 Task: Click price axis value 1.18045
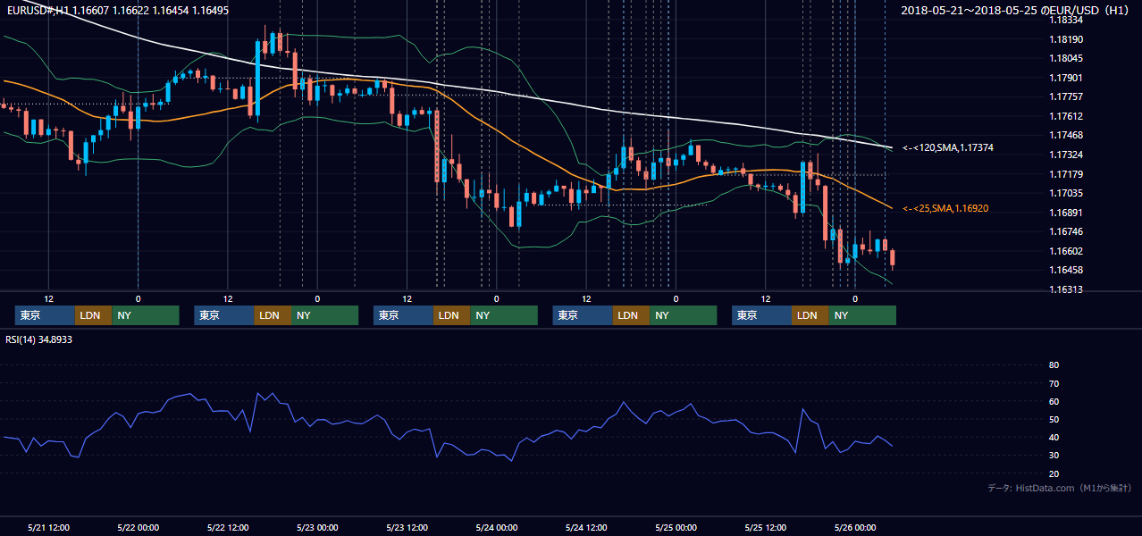click(x=1065, y=58)
